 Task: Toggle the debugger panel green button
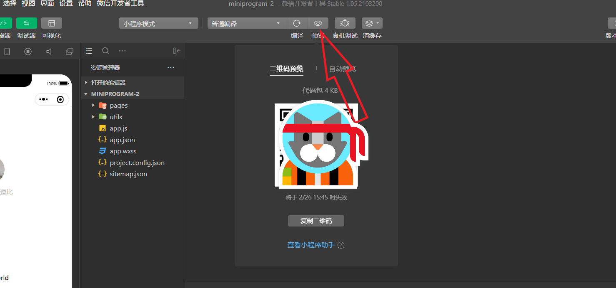tap(27, 23)
